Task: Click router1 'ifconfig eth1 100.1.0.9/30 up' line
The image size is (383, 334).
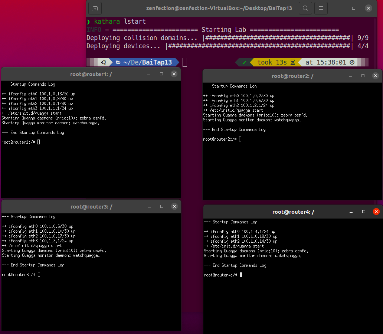Action: (x=37, y=99)
